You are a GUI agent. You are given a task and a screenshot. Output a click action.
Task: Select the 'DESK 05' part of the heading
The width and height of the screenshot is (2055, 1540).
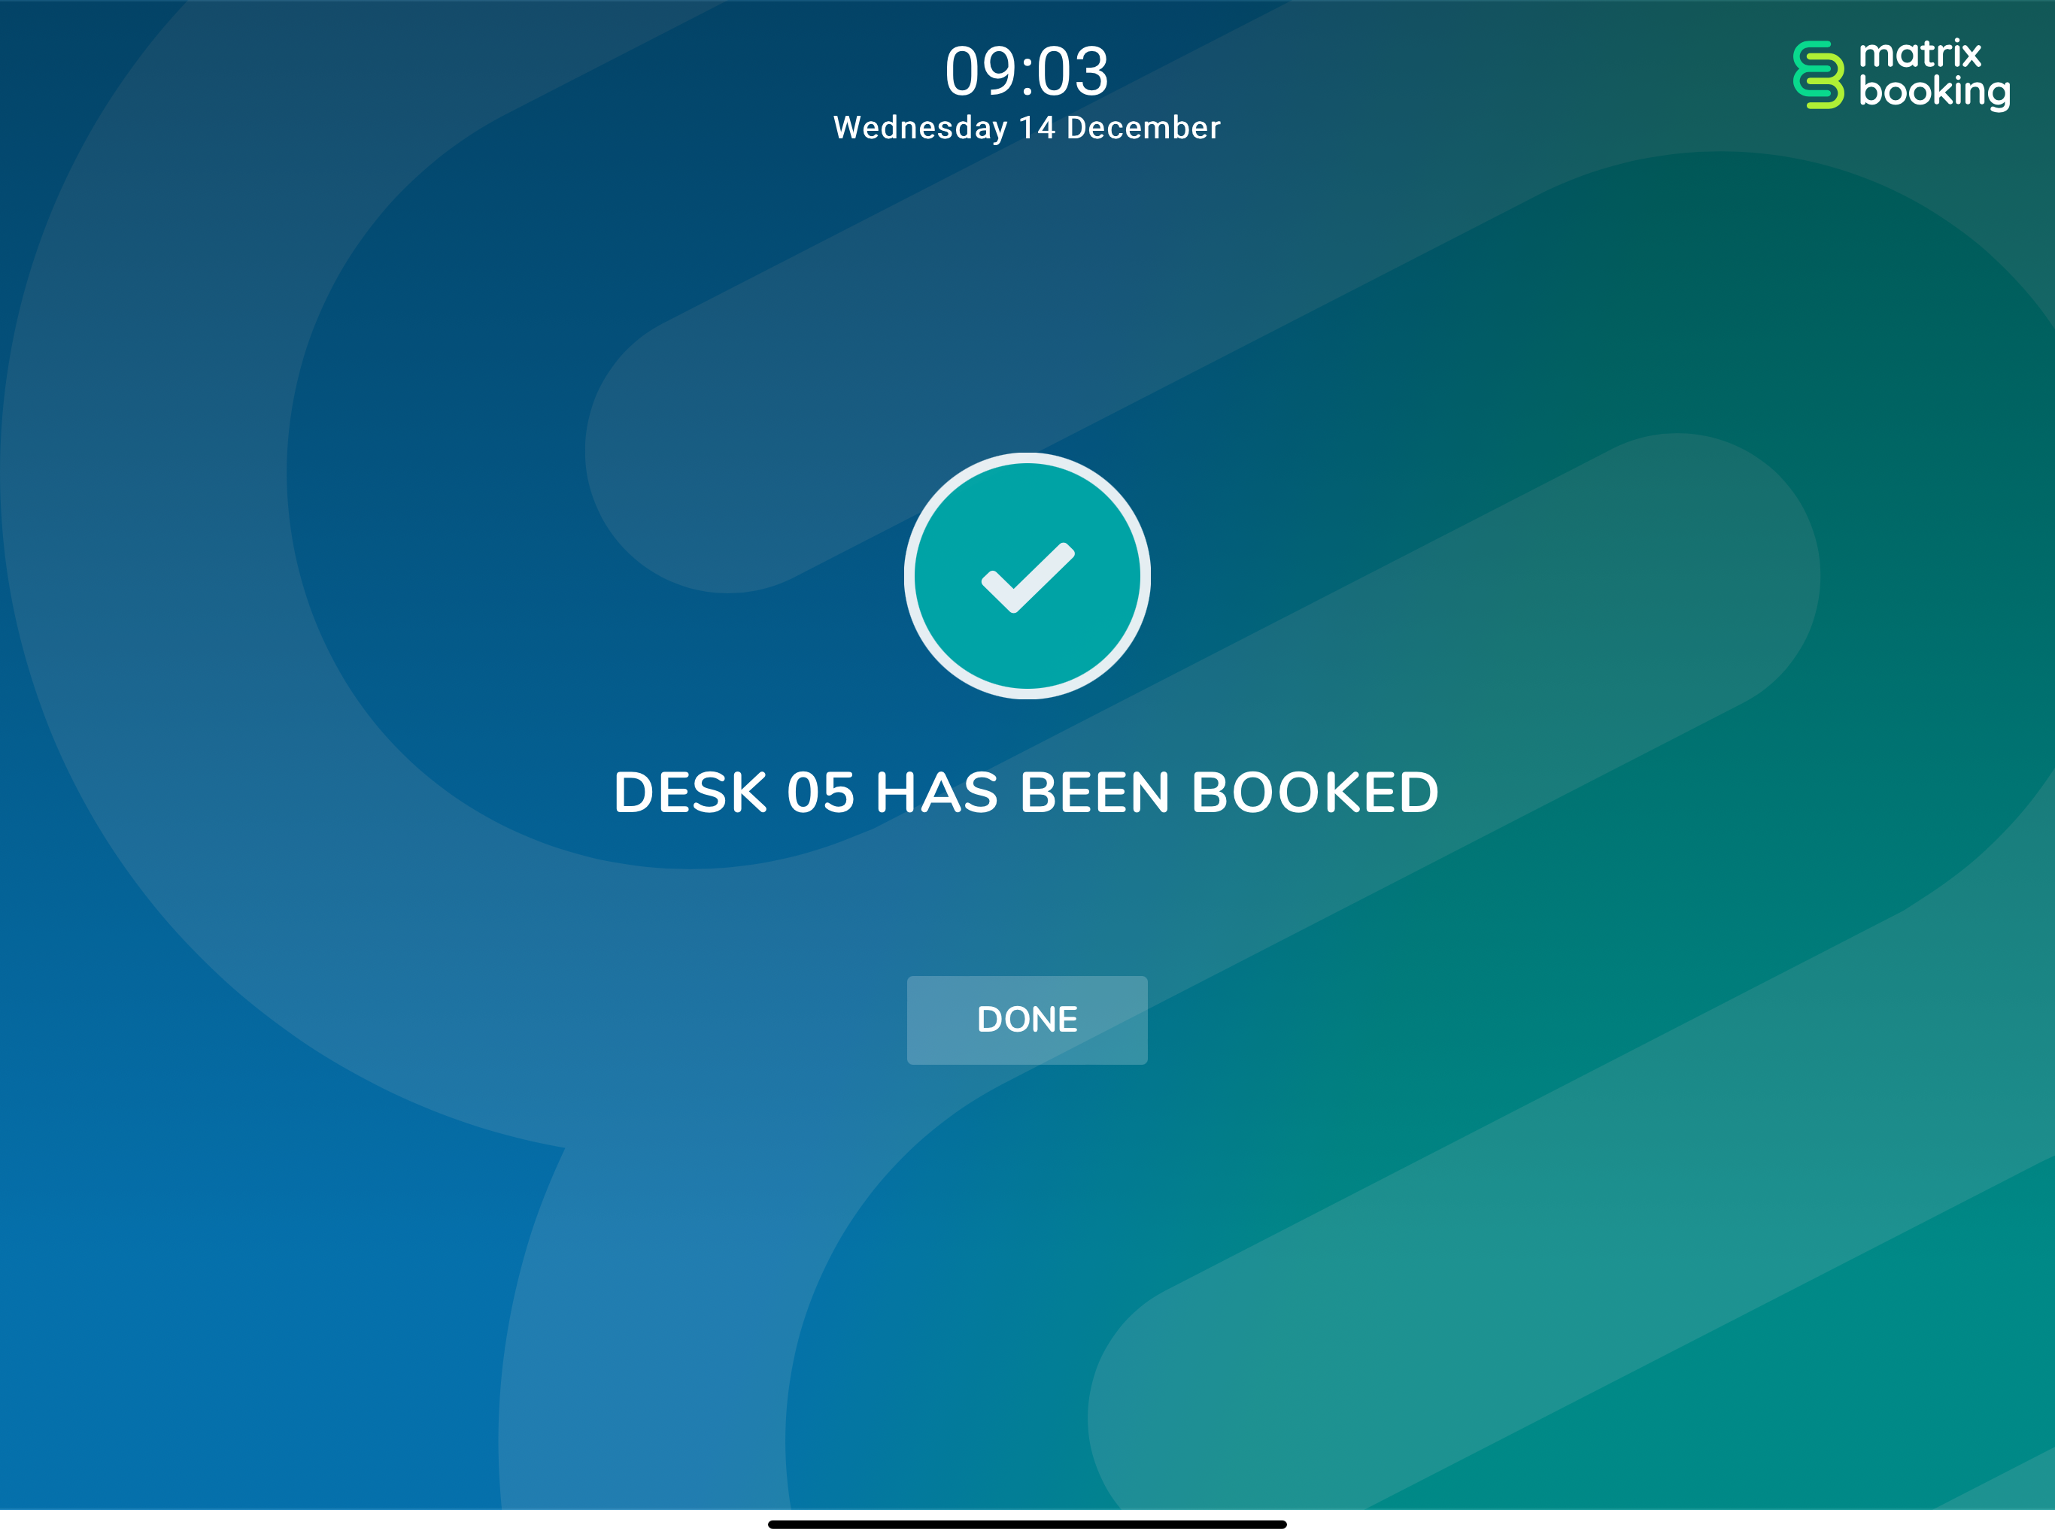point(734,793)
